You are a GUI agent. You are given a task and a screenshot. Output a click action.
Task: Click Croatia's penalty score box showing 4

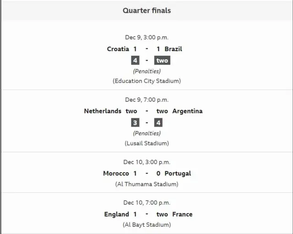click(x=135, y=60)
